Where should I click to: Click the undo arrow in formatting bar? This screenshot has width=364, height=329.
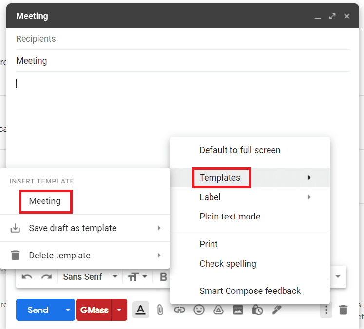[x=27, y=277]
